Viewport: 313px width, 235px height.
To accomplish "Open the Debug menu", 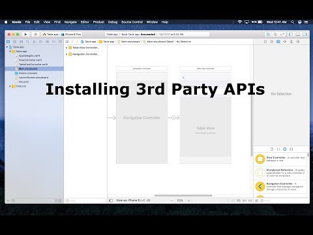I will click(x=113, y=22).
